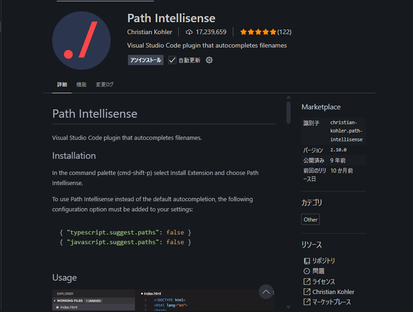Open the リポジトリ repository icon link
Image resolution: width=413 pixels, height=312 pixels.
[306, 260]
